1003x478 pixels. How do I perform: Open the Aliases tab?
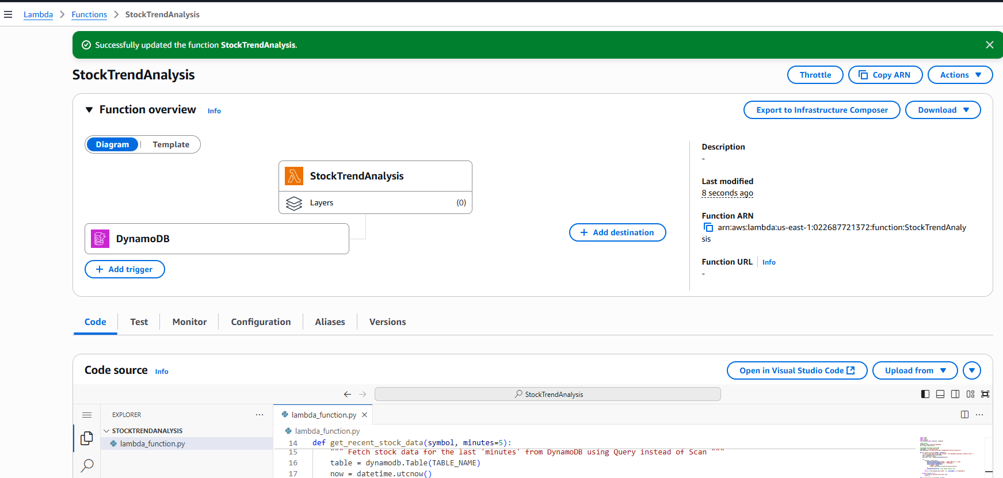tap(330, 322)
